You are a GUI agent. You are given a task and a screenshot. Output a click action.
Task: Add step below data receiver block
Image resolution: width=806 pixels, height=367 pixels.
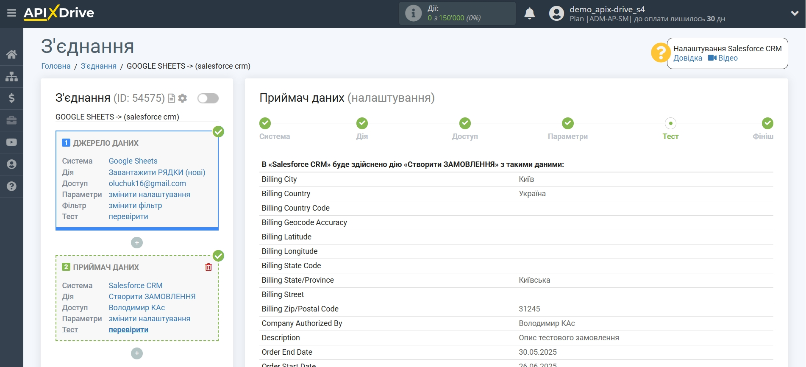pos(137,353)
